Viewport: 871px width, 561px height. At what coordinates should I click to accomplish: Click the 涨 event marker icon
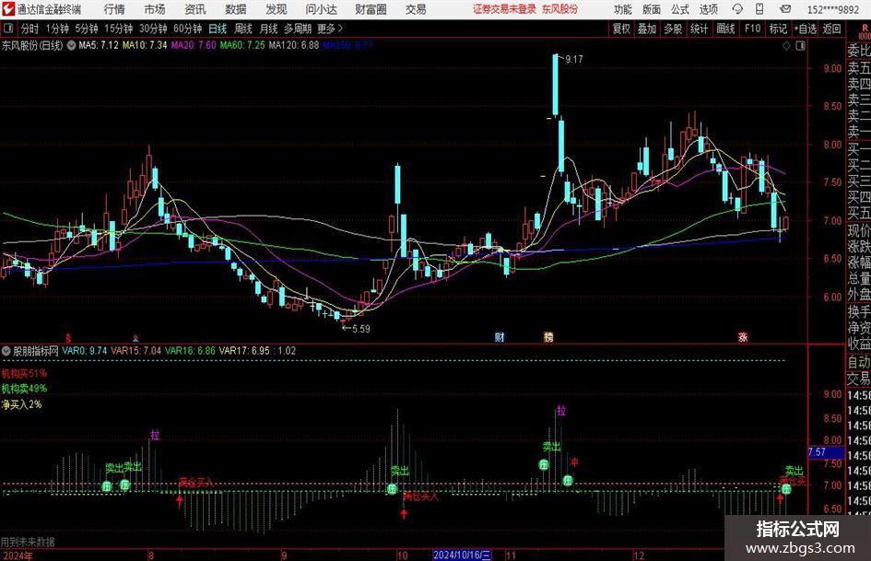point(743,337)
